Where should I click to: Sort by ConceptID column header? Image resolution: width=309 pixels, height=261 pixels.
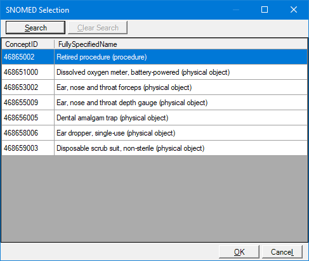pyautogui.click(x=28, y=44)
